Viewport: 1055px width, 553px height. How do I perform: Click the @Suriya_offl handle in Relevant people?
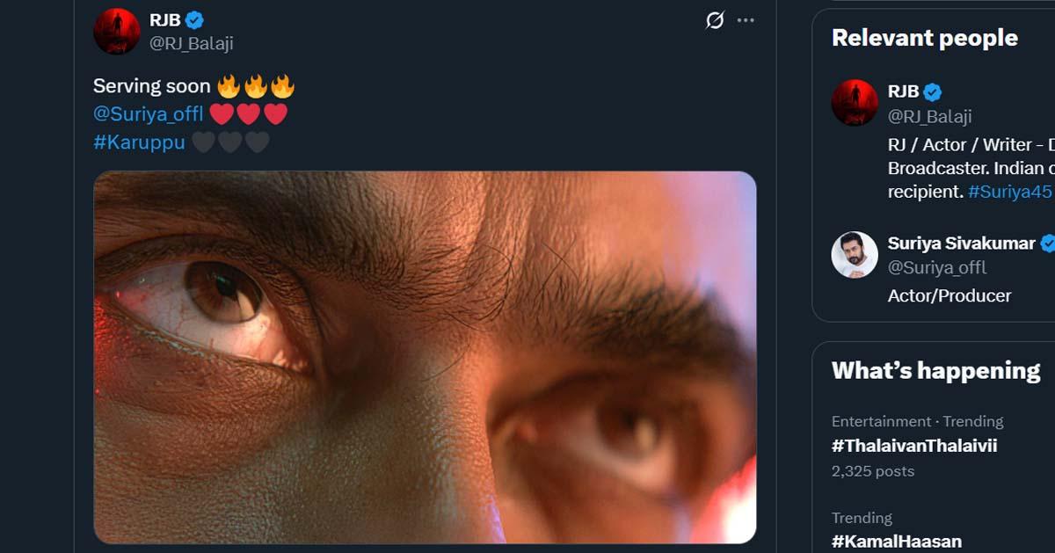tap(937, 267)
